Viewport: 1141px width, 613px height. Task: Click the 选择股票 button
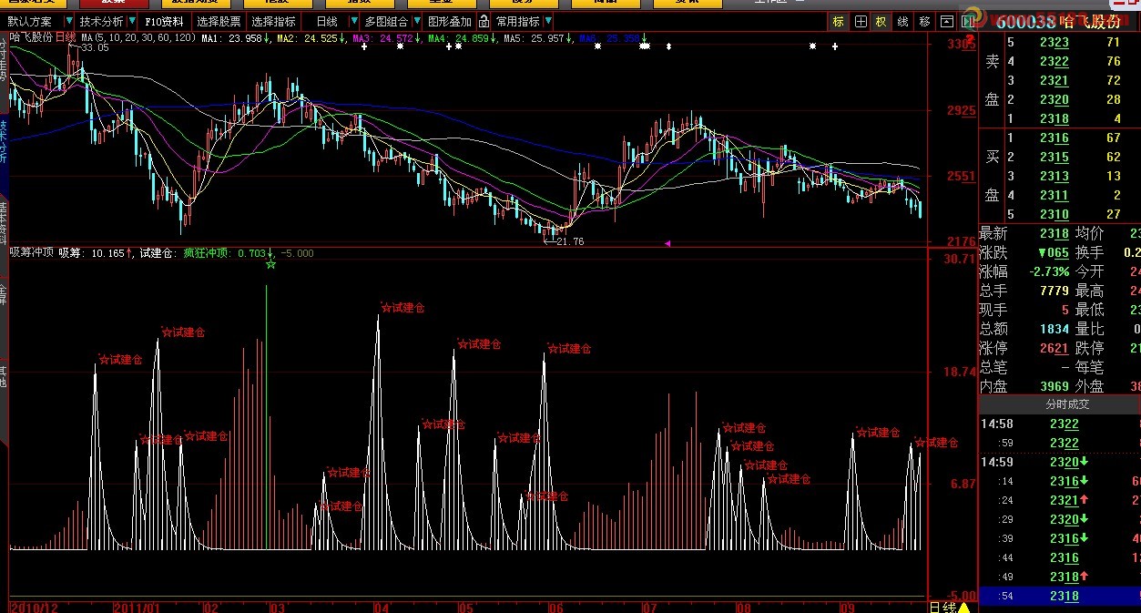[x=219, y=21]
